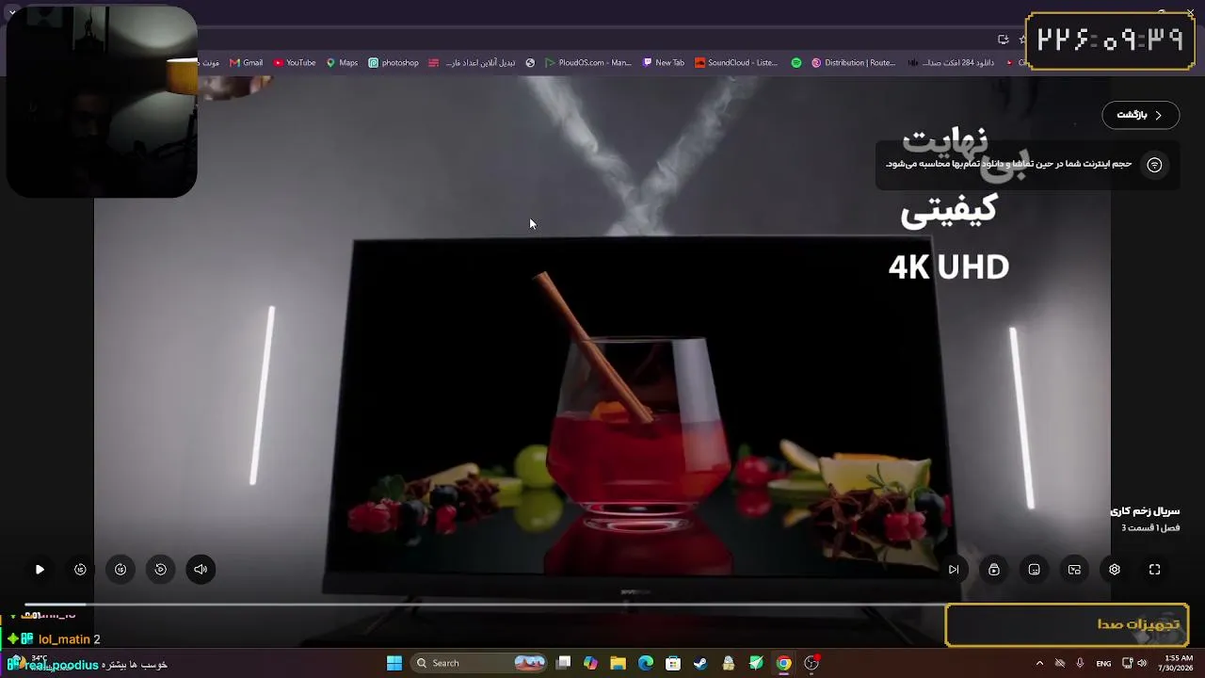This screenshot has width=1205, height=678.
Task: Click the lock icon beside next episode
Action: pyautogui.click(x=994, y=570)
